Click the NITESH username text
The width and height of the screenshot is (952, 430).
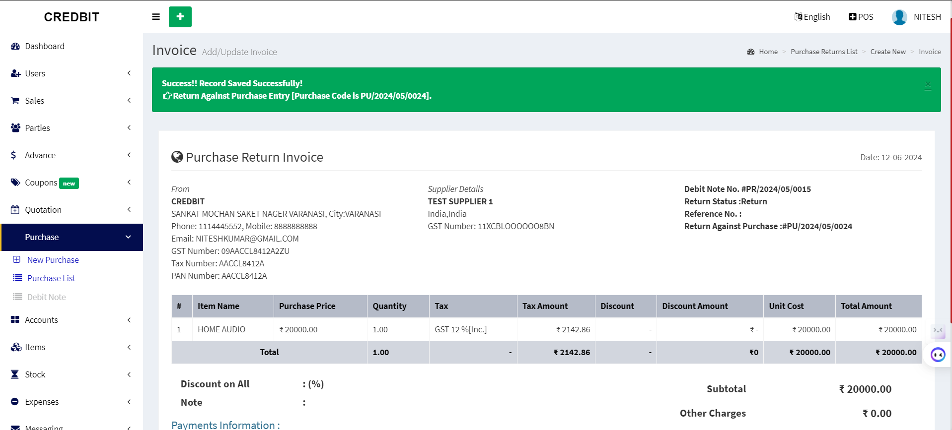tap(927, 17)
